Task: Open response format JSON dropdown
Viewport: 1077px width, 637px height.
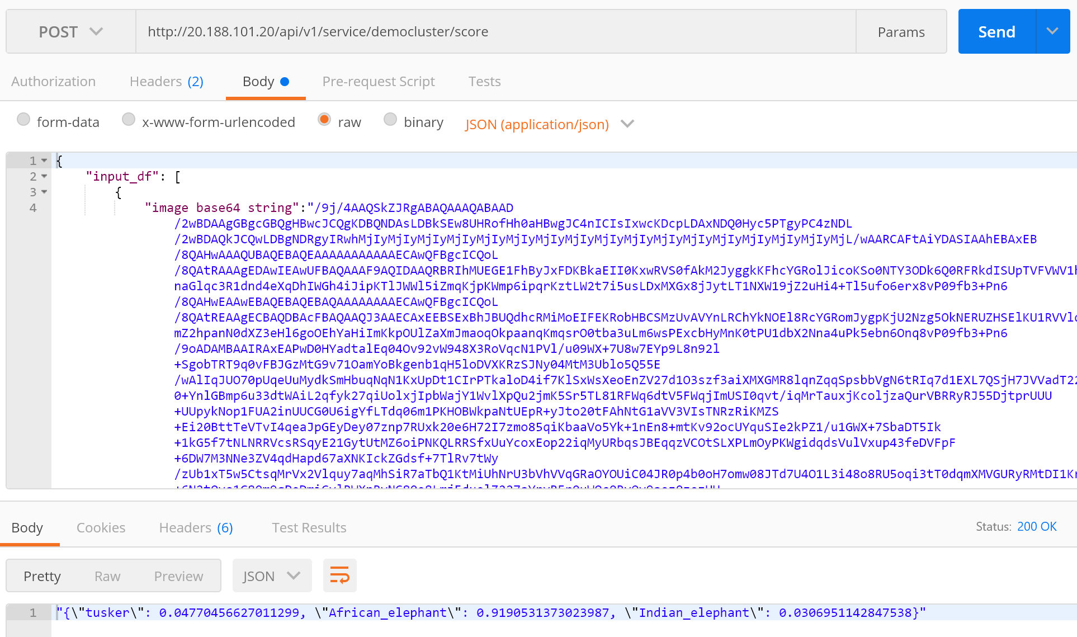Action: tap(272, 576)
